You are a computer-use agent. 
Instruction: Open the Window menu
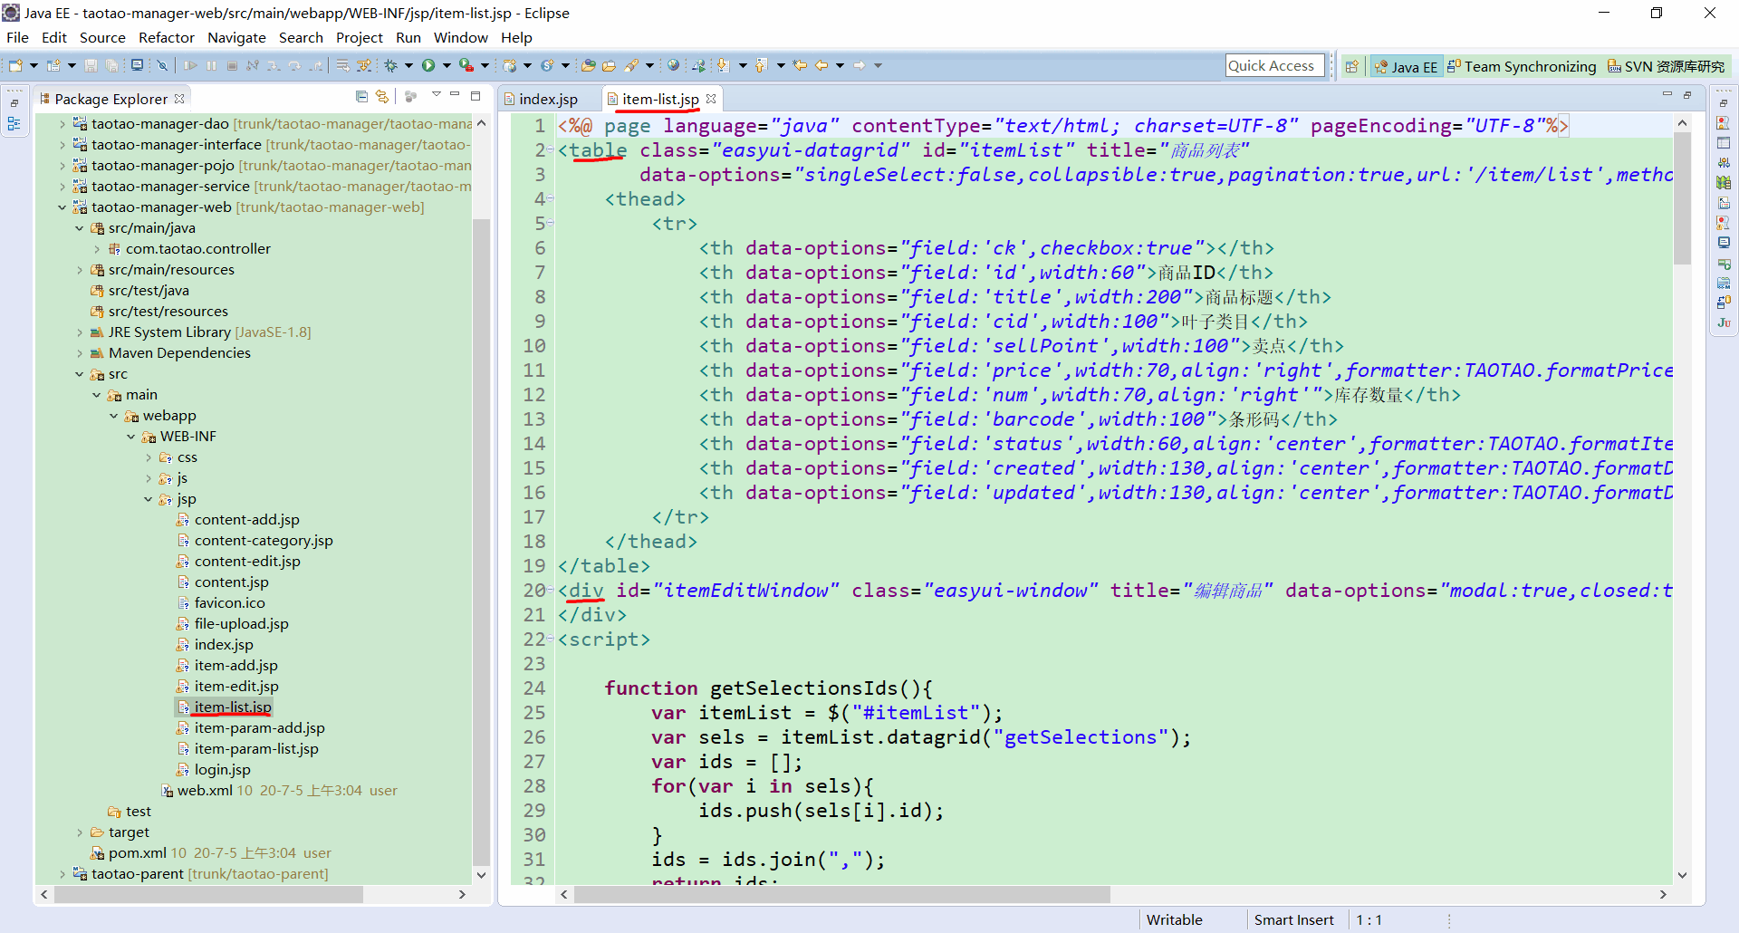coord(460,38)
